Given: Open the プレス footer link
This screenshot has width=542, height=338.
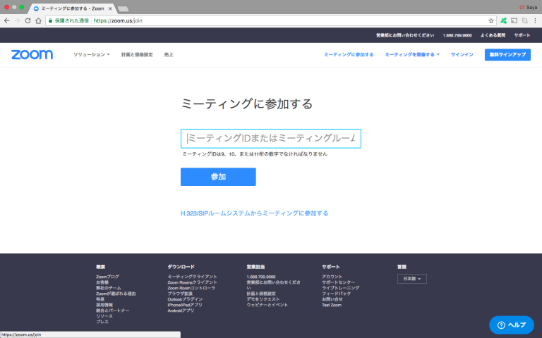Looking at the screenshot, I should coord(102,321).
